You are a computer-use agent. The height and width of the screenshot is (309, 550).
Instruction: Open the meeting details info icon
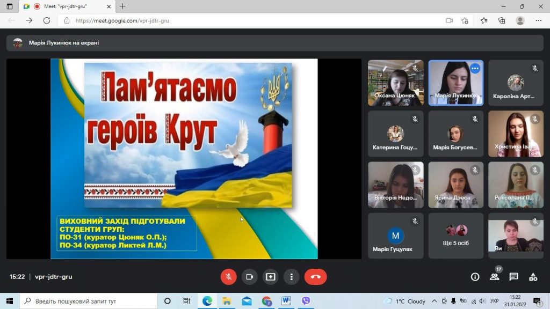click(475, 277)
